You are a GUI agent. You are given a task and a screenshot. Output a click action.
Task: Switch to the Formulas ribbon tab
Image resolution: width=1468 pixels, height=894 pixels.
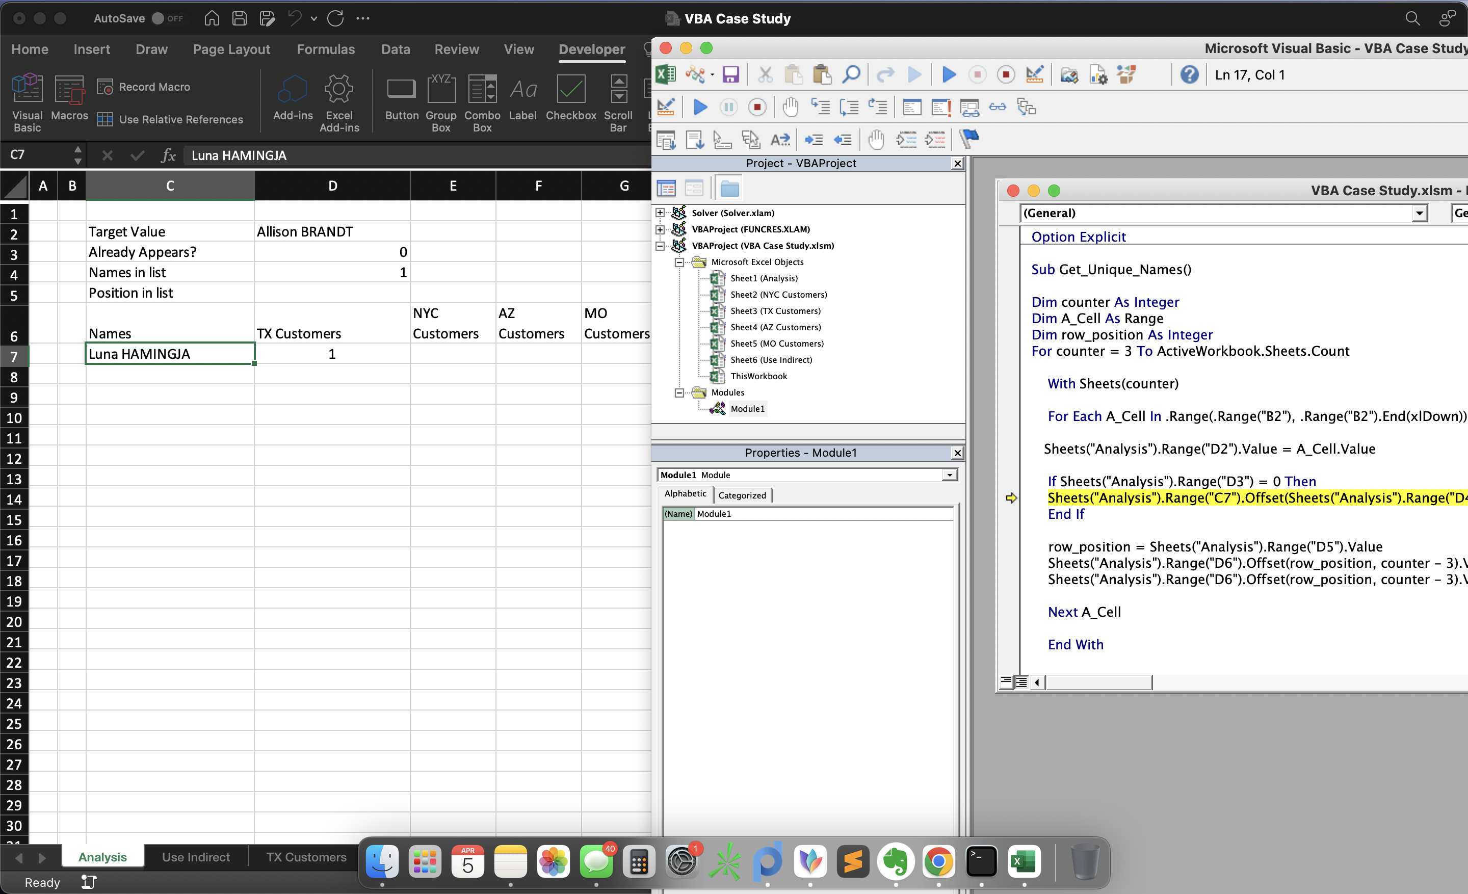(325, 49)
